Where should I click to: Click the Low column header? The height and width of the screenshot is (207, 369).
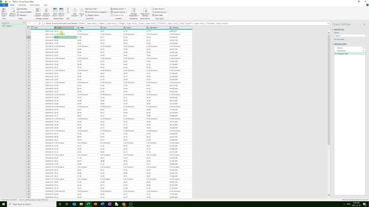tap(111, 28)
